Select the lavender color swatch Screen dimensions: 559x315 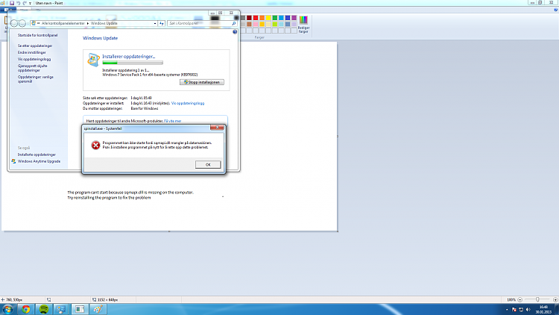(294, 25)
